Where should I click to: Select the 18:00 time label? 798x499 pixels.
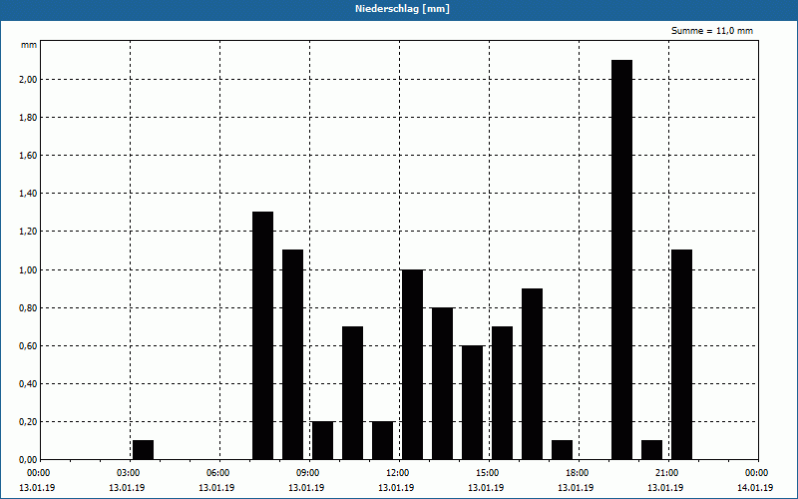(x=580, y=473)
